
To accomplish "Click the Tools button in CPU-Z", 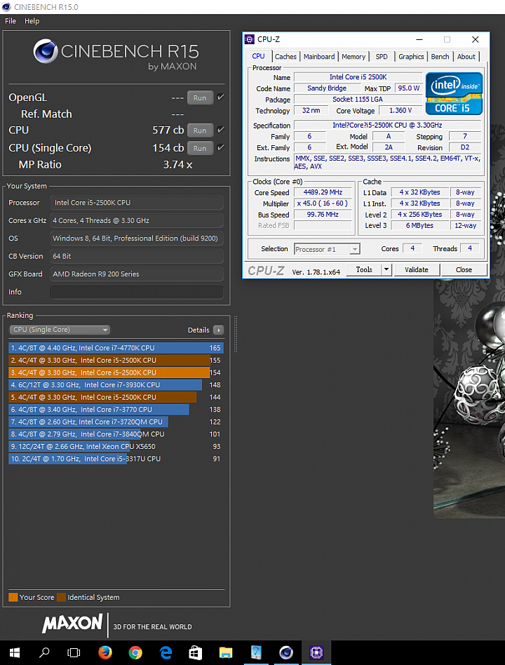I will 364,270.
